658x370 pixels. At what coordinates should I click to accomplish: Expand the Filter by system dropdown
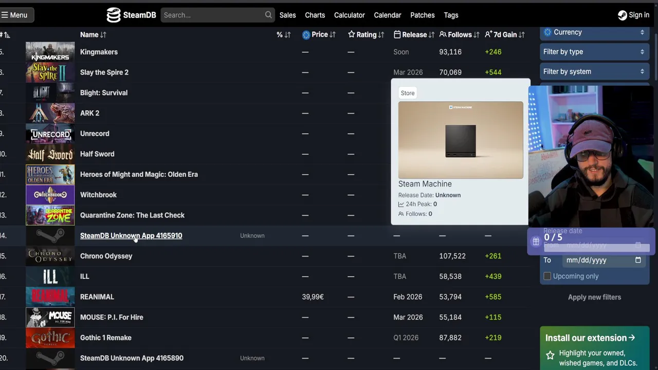click(x=594, y=71)
